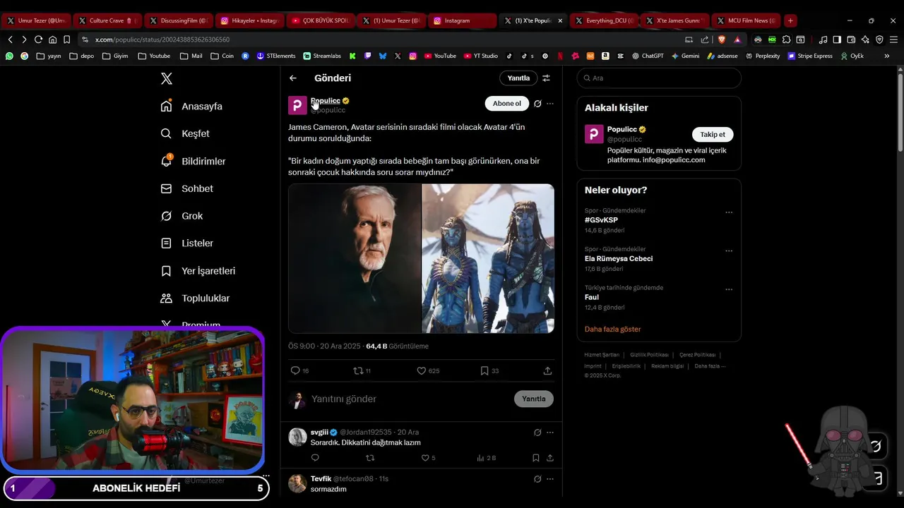This screenshot has height=508, width=904.
Task: Open the Anasayfa home icon
Action: click(x=166, y=106)
